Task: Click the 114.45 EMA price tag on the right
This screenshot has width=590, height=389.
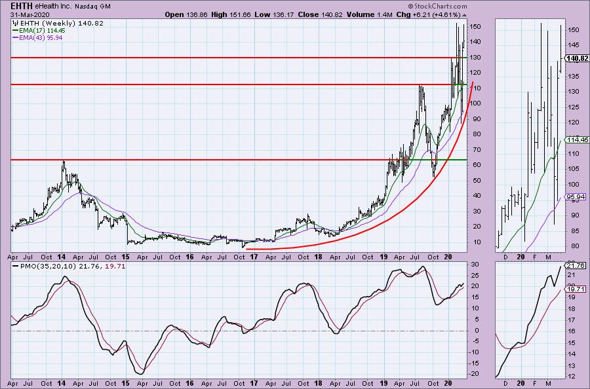Action: tap(577, 139)
